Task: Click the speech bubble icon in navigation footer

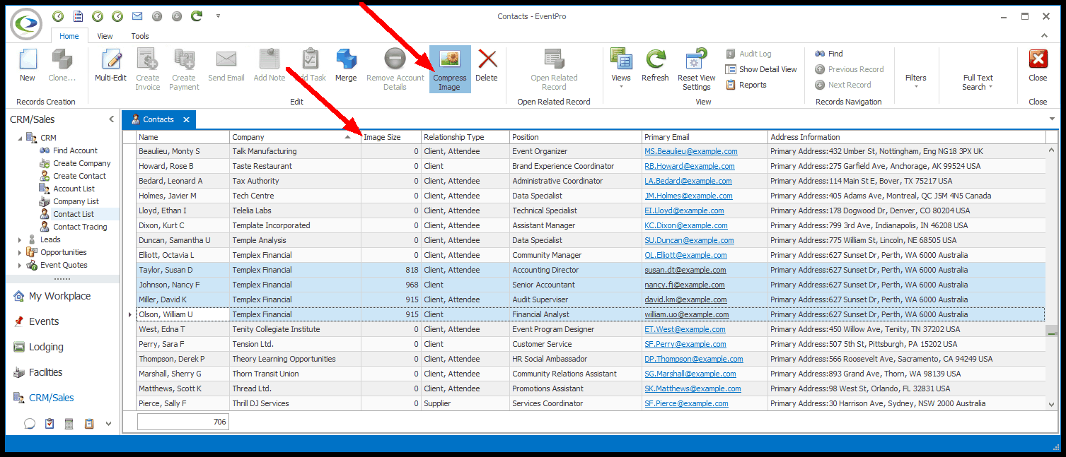Action: click(x=30, y=424)
